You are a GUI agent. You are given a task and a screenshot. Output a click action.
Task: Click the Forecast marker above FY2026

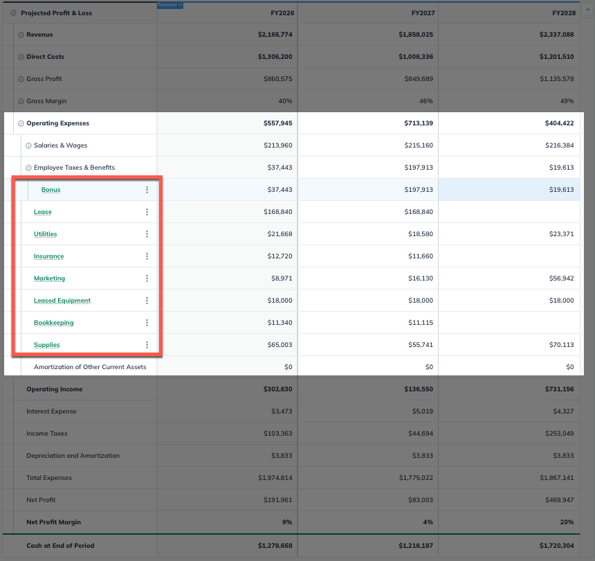pos(170,5)
